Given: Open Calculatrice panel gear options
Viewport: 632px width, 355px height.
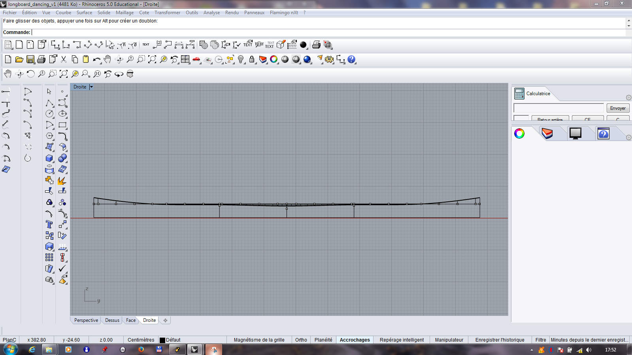Looking at the screenshot, I should pos(628,98).
